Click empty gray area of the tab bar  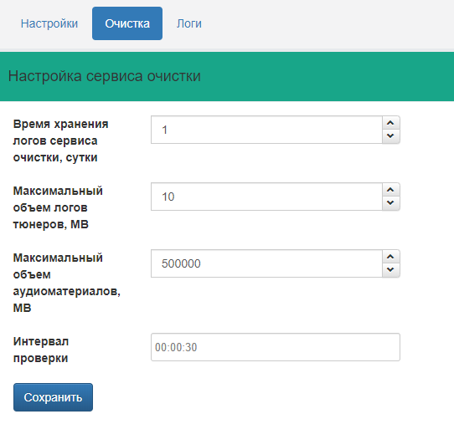(328, 24)
